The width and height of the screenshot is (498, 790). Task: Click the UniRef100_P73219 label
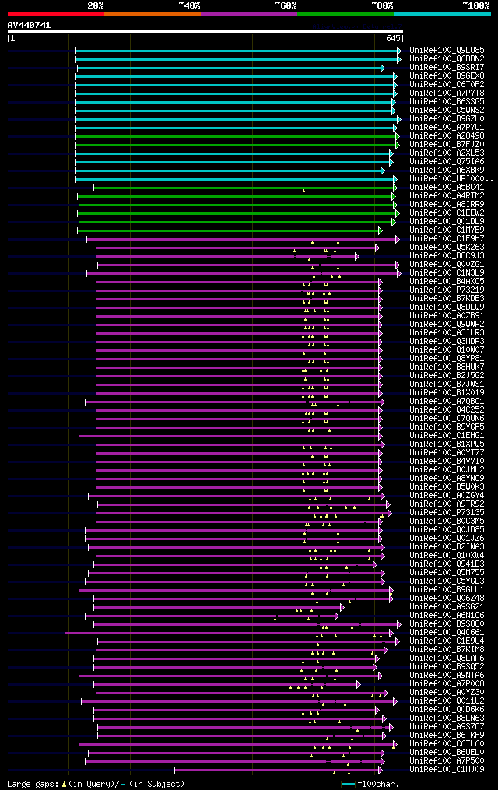coord(447,290)
